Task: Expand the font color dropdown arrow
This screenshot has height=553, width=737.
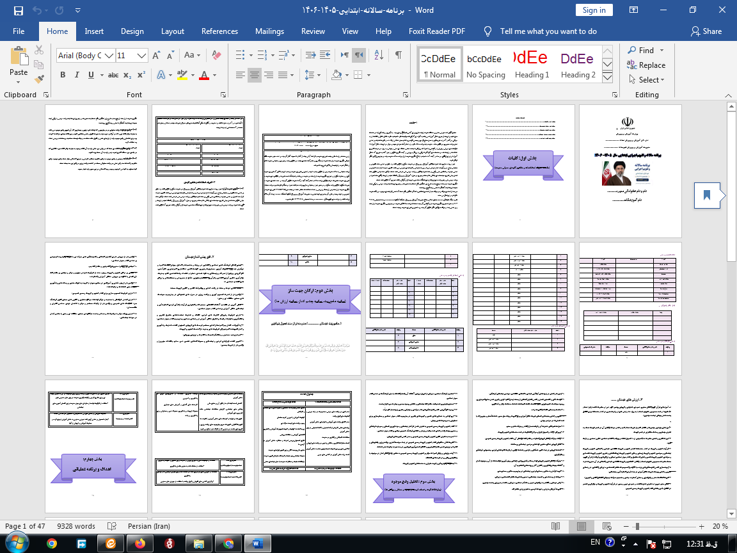Action: [215, 75]
